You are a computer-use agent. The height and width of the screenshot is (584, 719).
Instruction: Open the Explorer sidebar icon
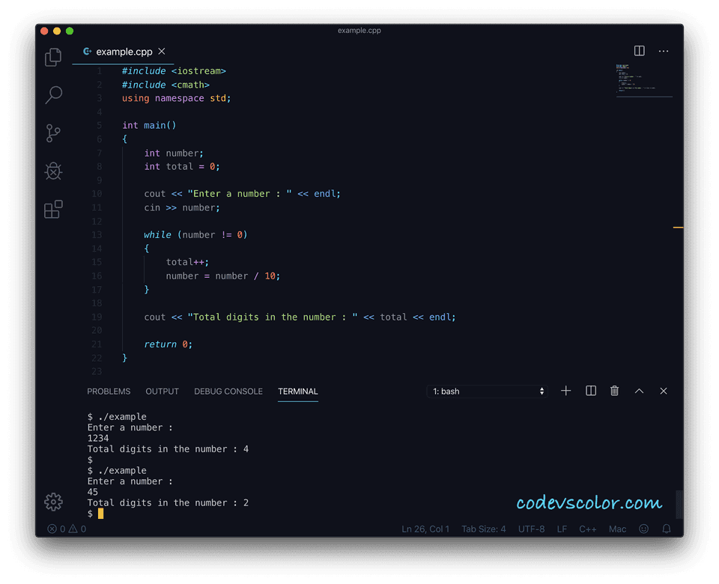pos(52,57)
